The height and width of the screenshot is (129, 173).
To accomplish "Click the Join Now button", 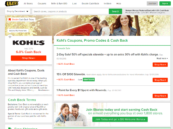I will 152,4.
